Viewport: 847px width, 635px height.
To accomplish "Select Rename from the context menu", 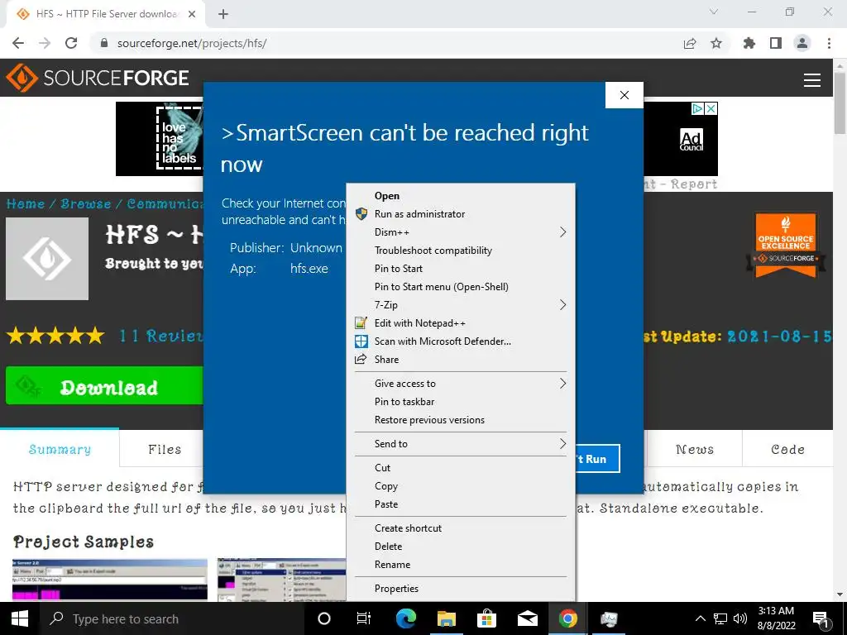I will (x=461, y=565).
